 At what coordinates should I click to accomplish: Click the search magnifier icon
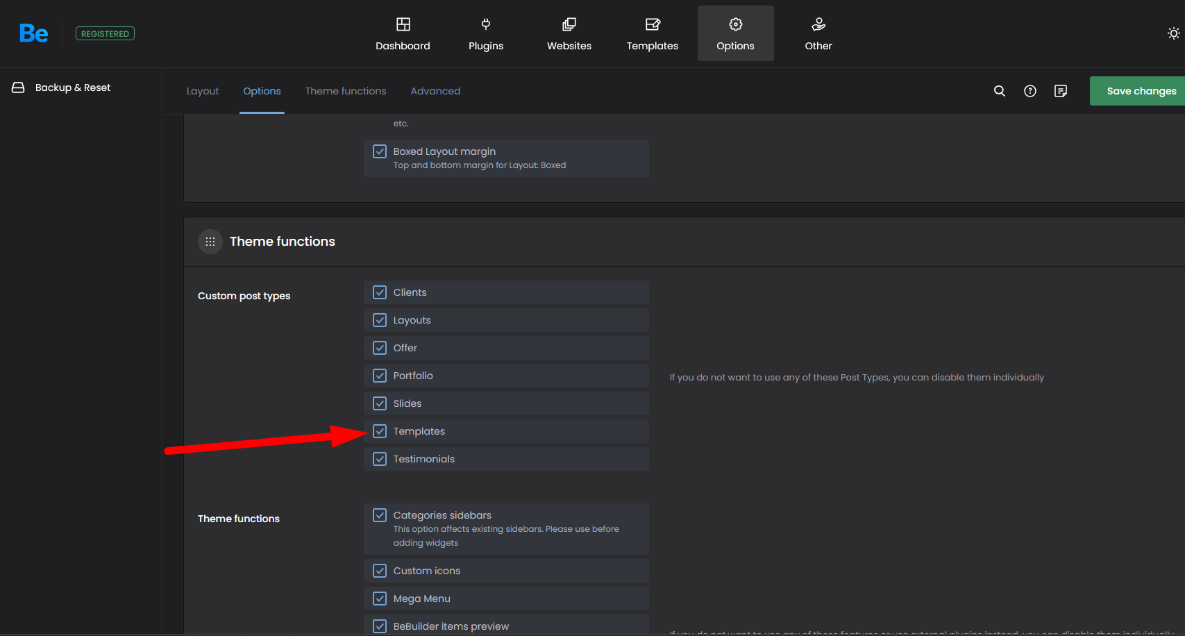(x=1000, y=91)
